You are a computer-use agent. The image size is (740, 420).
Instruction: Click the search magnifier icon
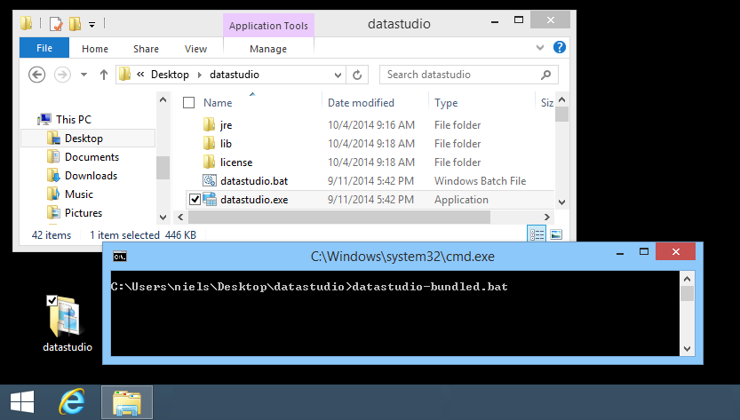tap(546, 75)
